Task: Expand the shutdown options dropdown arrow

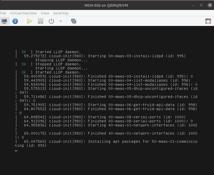Action: [61, 21]
